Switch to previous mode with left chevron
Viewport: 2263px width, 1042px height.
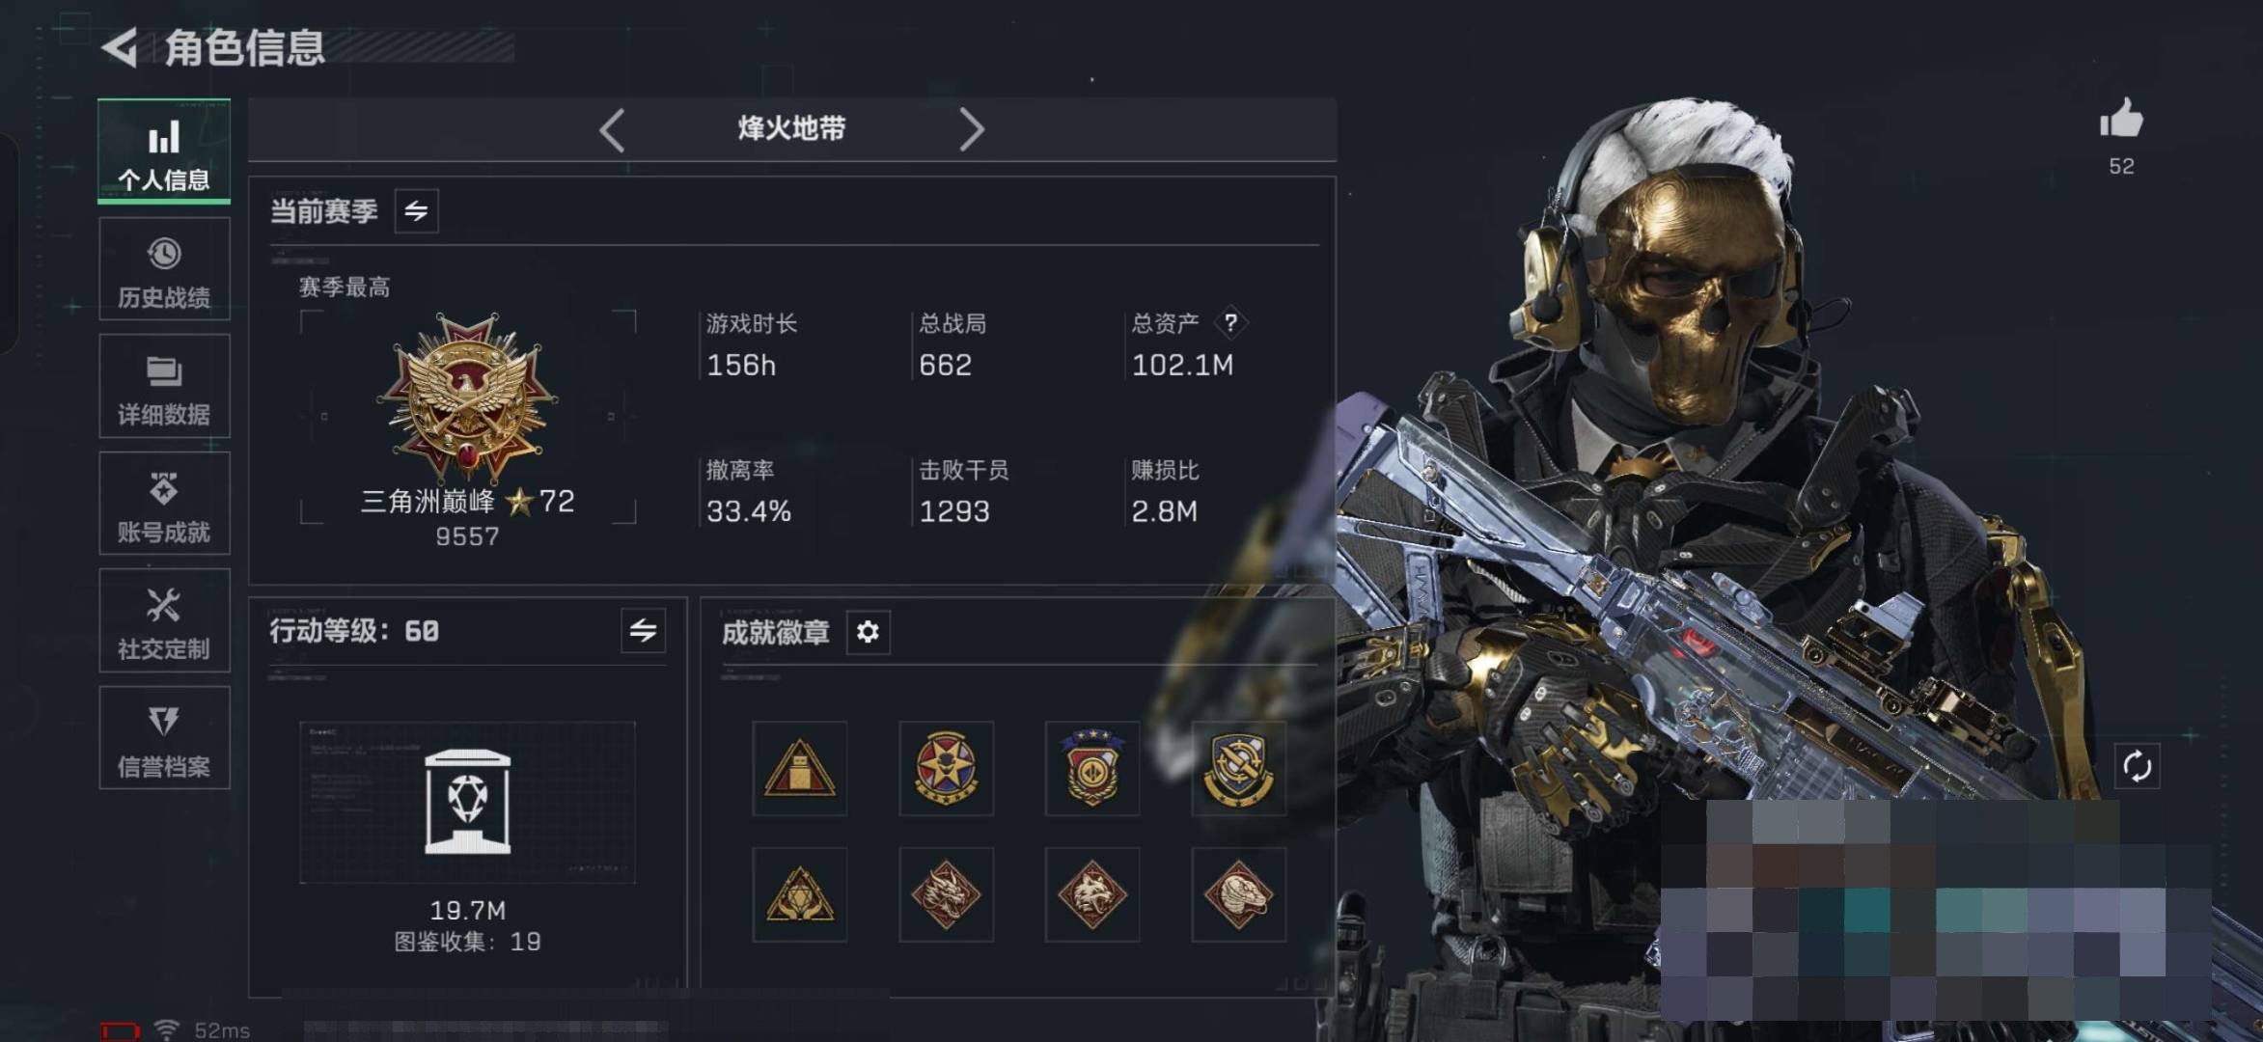click(612, 129)
